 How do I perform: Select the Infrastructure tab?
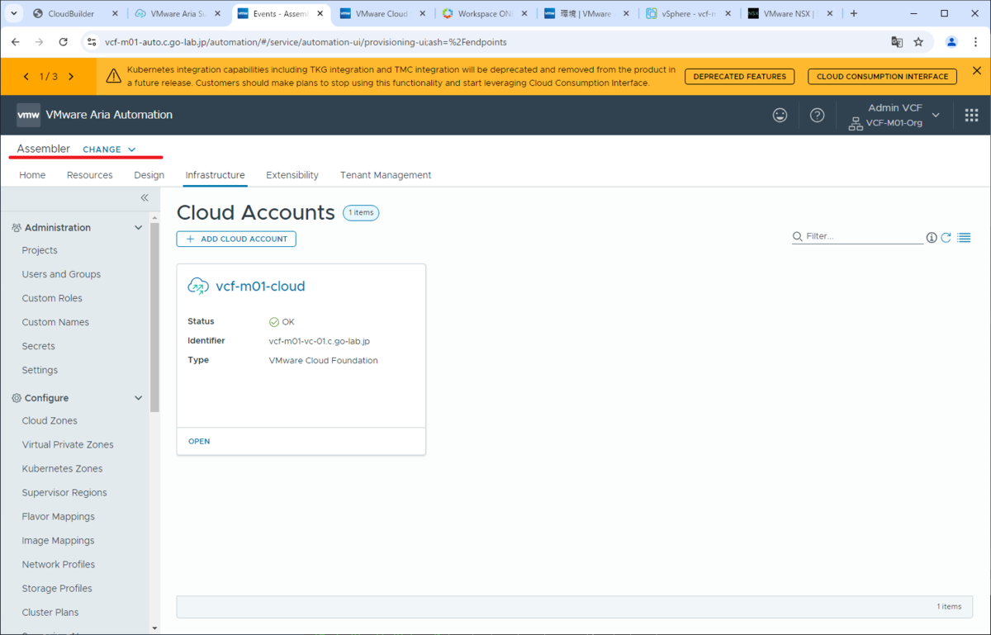(x=215, y=175)
